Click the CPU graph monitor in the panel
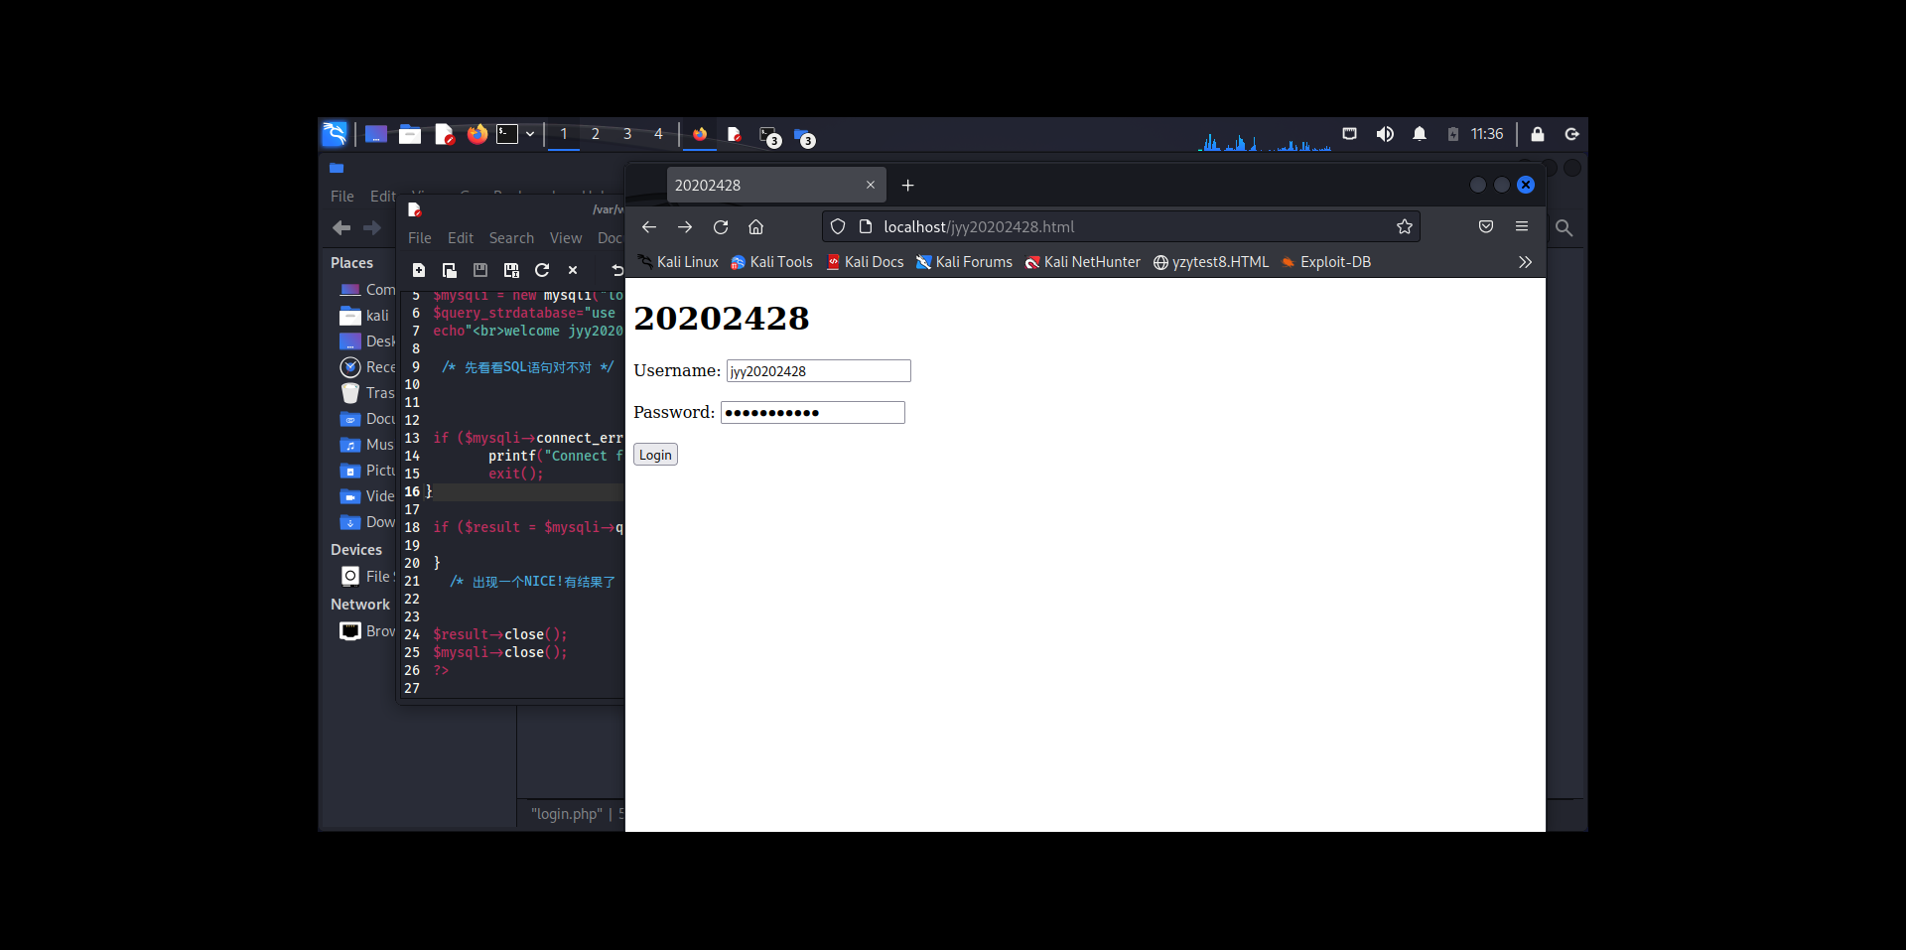Viewport: 1906px width, 950px height. click(1264, 136)
